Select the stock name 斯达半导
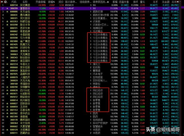Image resolution: width=184 pixels, height=136 pixels. tap(25, 25)
